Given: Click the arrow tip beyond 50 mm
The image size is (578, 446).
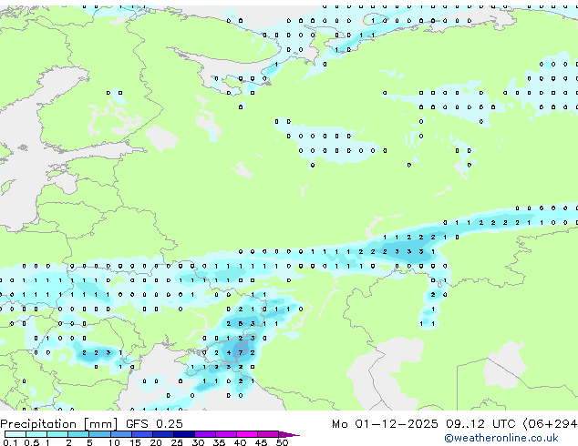Looking at the screenshot, I should 290,434.
